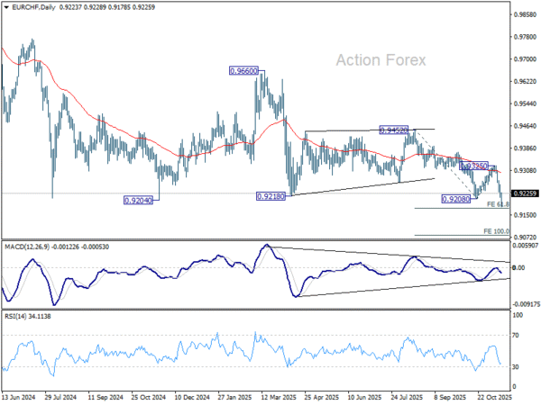Select the 0.9452 price label
Image resolution: width=541 pixels, height=405 pixels.
[394, 130]
